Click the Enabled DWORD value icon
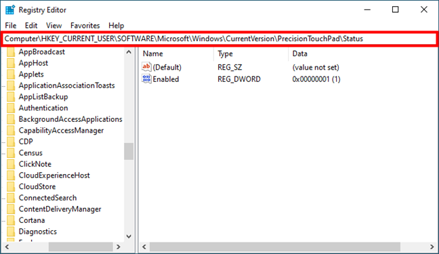 pyautogui.click(x=146, y=79)
